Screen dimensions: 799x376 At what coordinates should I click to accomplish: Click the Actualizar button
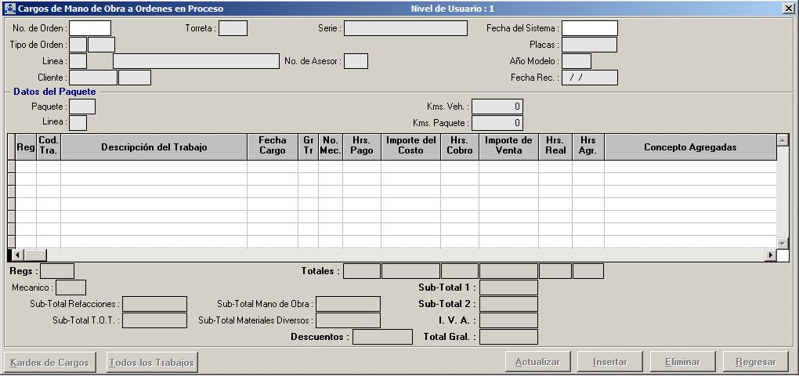537,362
